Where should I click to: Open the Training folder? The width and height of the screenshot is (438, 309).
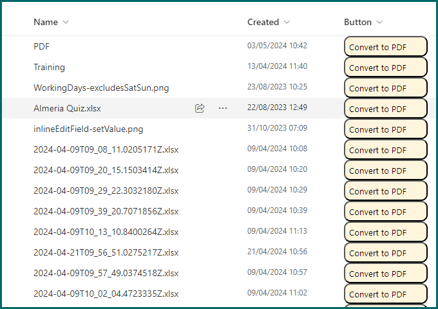(49, 67)
